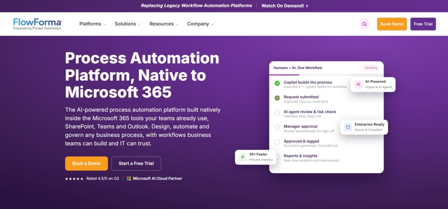Open the Resources menu

(164, 24)
